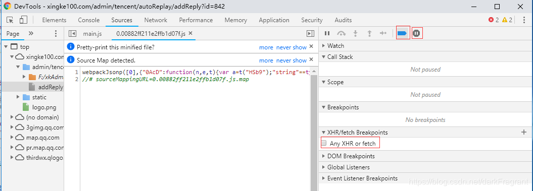Open the Memory tab

pyautogui.click(x=235, y=20)
